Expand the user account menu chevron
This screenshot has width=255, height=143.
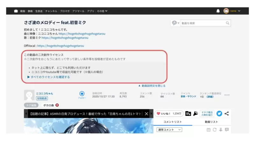point(239,11)
